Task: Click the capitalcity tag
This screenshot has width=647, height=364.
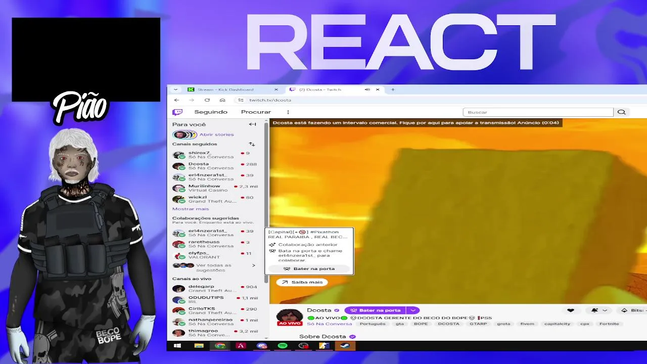Action: point(557,324)
